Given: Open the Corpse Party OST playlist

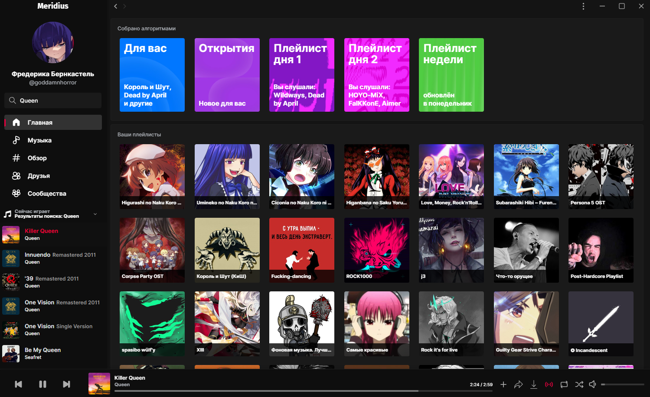Looking at the screenshot, I should point(152,250).
